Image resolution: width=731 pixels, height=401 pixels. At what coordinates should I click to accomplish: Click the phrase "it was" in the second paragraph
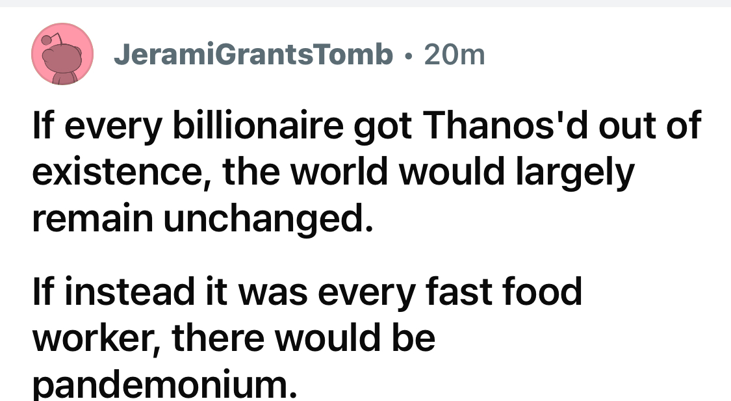click(254, 292)
